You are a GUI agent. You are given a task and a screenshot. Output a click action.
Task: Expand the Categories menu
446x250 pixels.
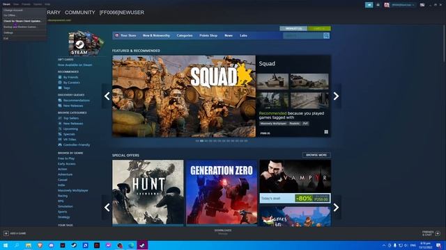185,35
